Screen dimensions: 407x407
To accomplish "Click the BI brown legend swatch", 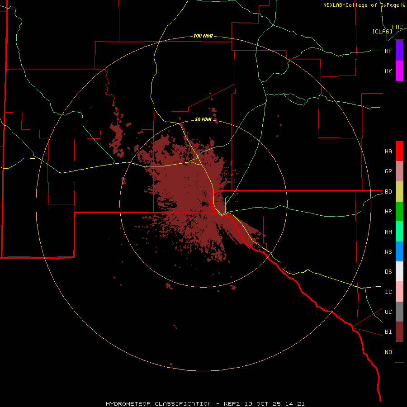I will click(x=399, y=332).
